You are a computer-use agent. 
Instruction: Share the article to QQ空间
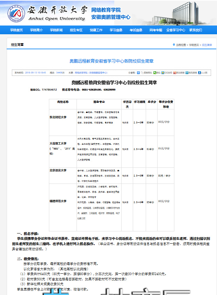click(167, 73)
